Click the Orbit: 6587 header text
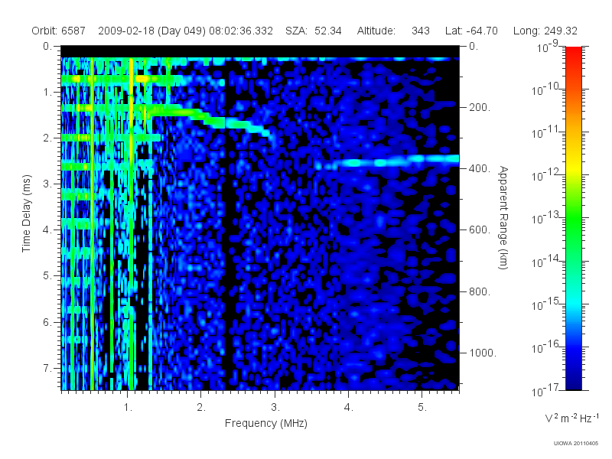612x459 pixels. click(x=59, y=31)
